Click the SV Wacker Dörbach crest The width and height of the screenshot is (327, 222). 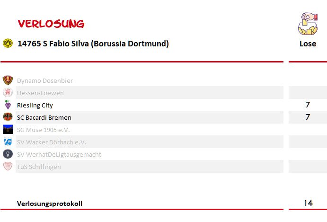pyautogui.click(x=8, y=142)
